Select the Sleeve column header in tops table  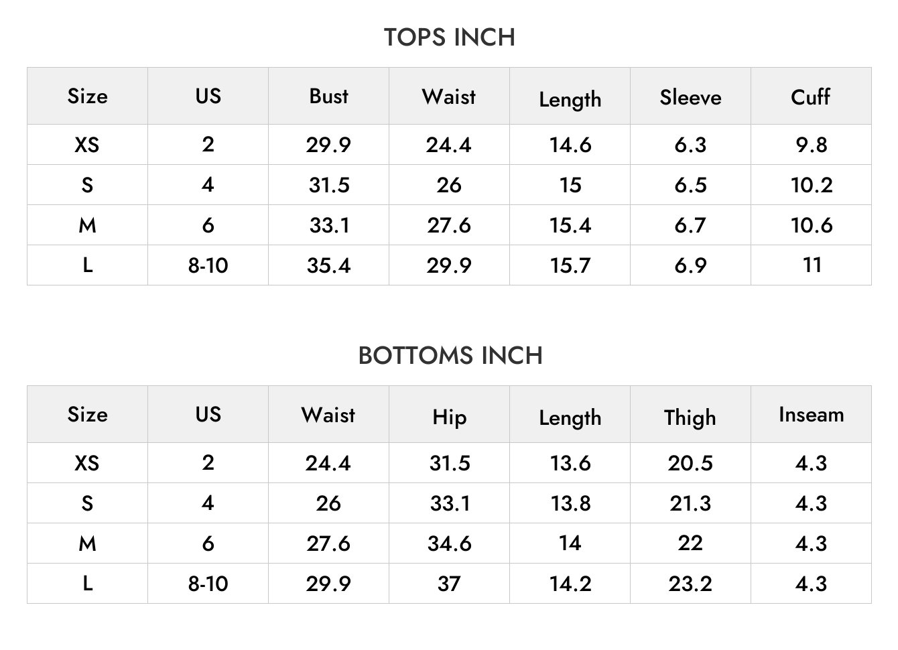click(690, 97)
